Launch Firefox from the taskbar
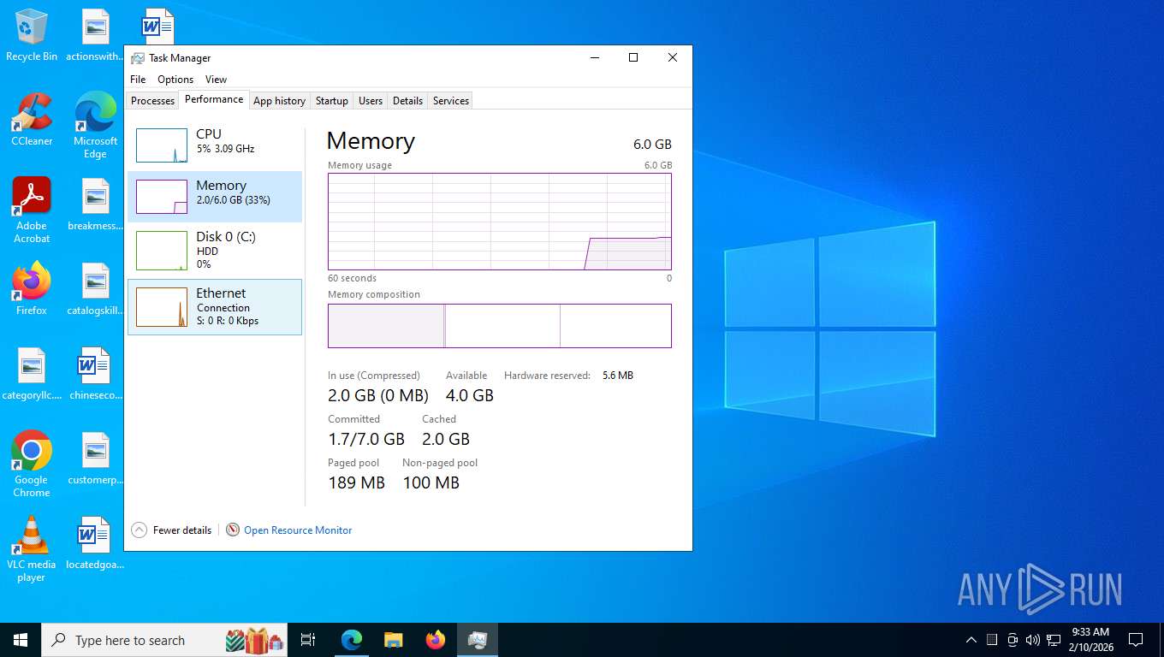This screenshot has height=657, width=1164. (436, 640)
